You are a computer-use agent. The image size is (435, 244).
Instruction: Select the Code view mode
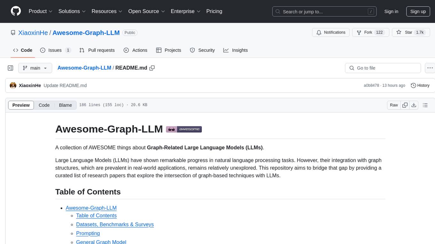point(44,105)
